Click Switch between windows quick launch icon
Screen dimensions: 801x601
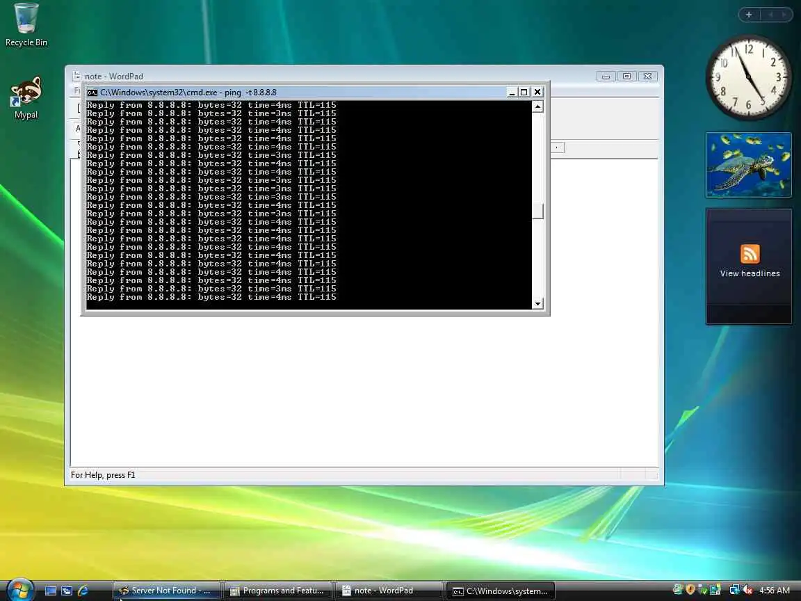[x=67, y=591]
